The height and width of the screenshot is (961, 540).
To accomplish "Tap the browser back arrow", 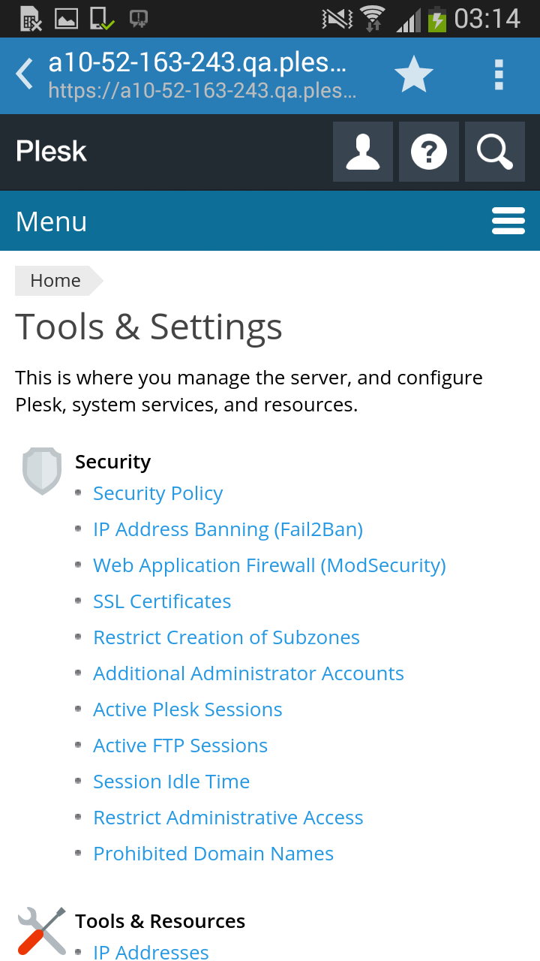I will pyautogui.click(x=25, y=75).
